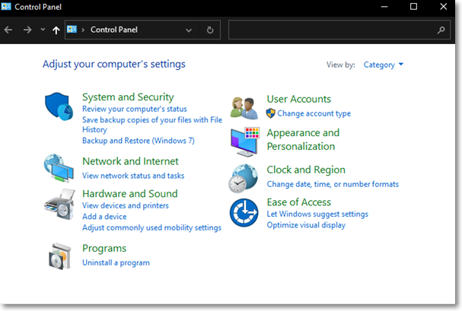Open the View by Category dropdown
The width and height of the screenshot is (462, 311).
pos(383,65)
